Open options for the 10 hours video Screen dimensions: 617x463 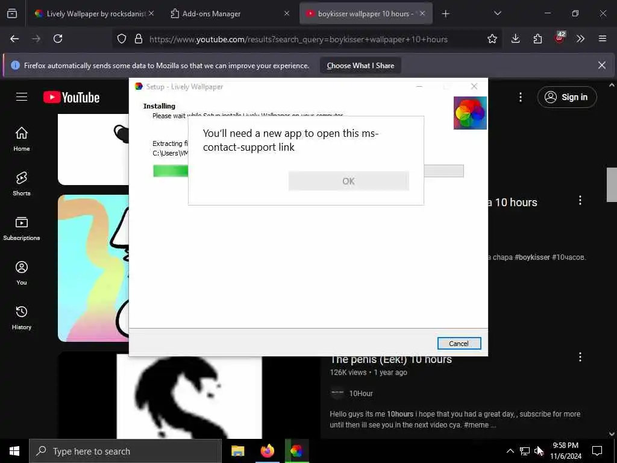[580, 200]
